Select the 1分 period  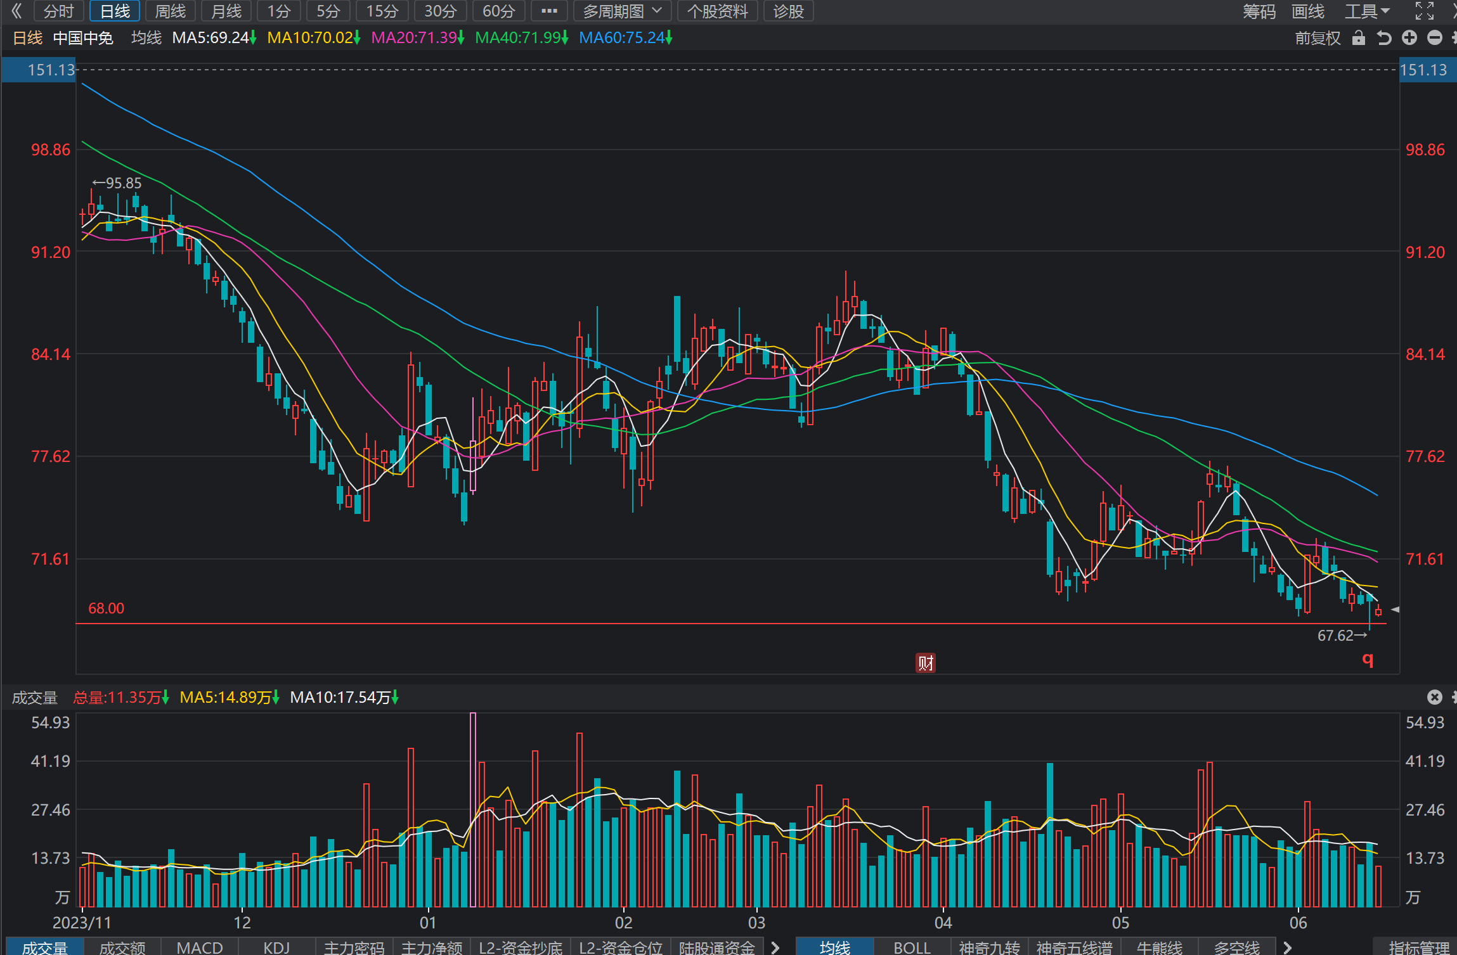[x=278, y=11]
